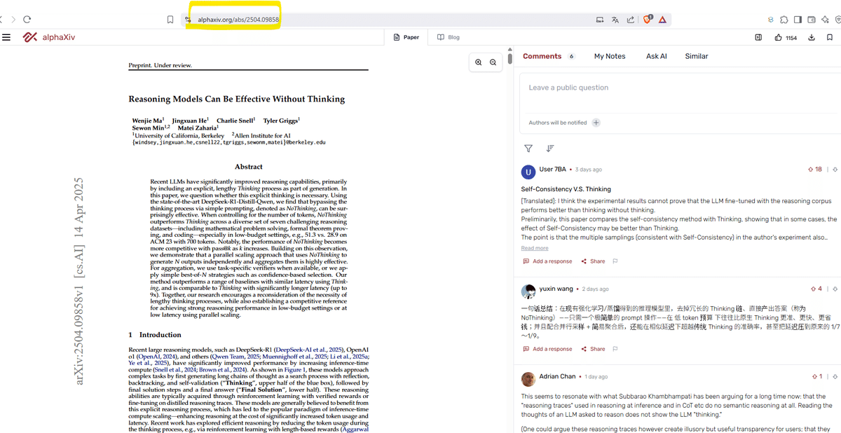Image resolution: width=841 pixels, height=433 pixels.
Task: Open the My Notes tab
Action: [609, 55]
